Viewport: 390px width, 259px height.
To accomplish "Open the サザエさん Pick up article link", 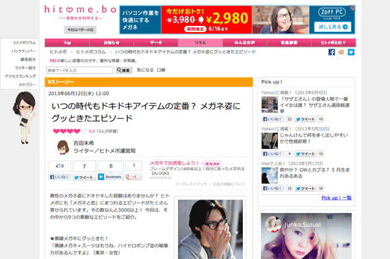I will pos(315,105).
